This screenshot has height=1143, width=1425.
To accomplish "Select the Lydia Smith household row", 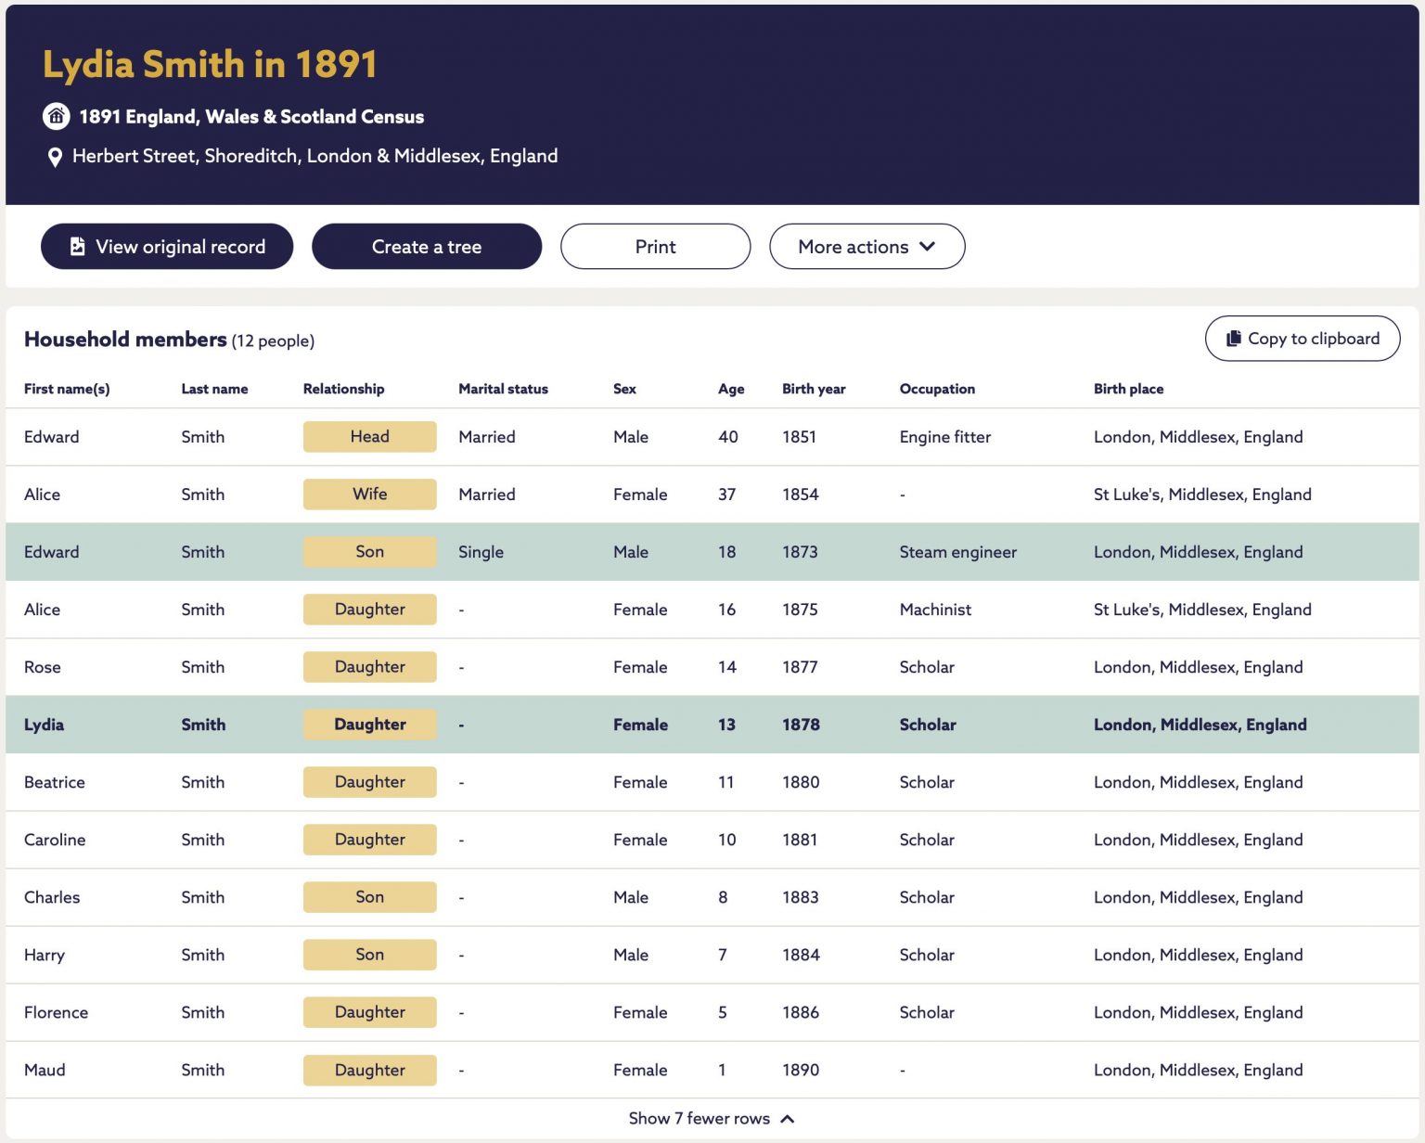I will (x=712, y=725).
